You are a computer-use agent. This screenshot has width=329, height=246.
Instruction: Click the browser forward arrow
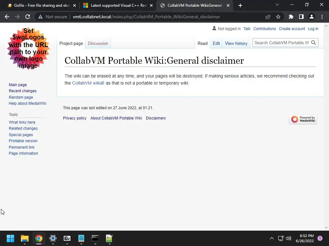17,17
